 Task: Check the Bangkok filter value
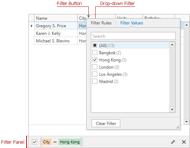95,52
